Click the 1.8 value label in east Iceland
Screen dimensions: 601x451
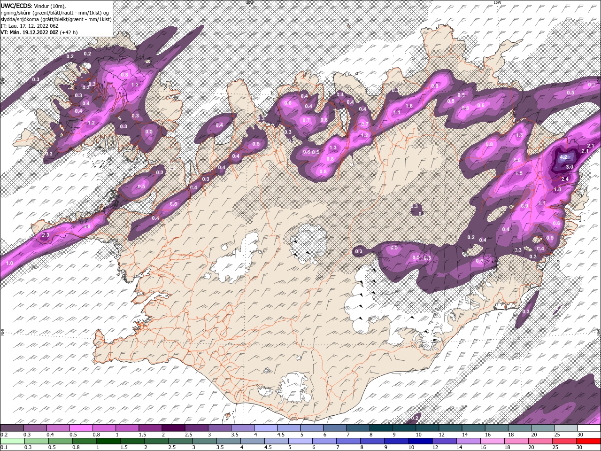[x=557, y=189]
